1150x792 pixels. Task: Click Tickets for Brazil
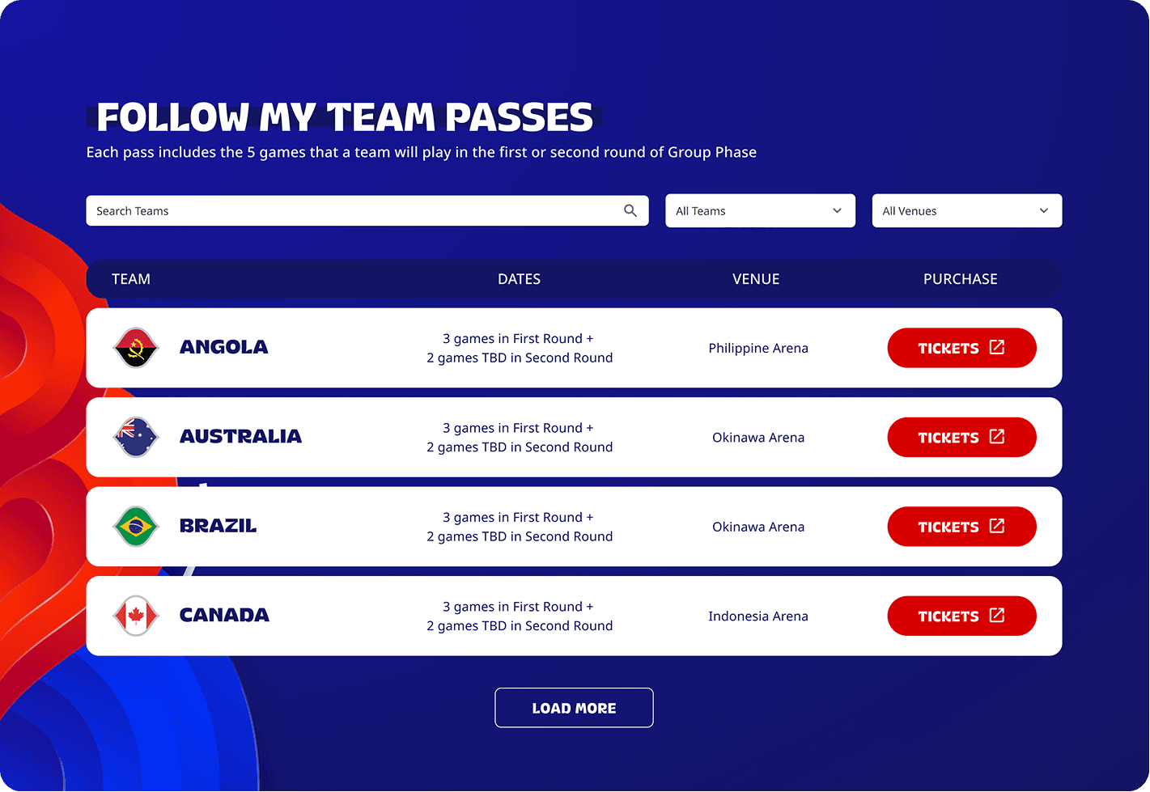click(961, 526)
